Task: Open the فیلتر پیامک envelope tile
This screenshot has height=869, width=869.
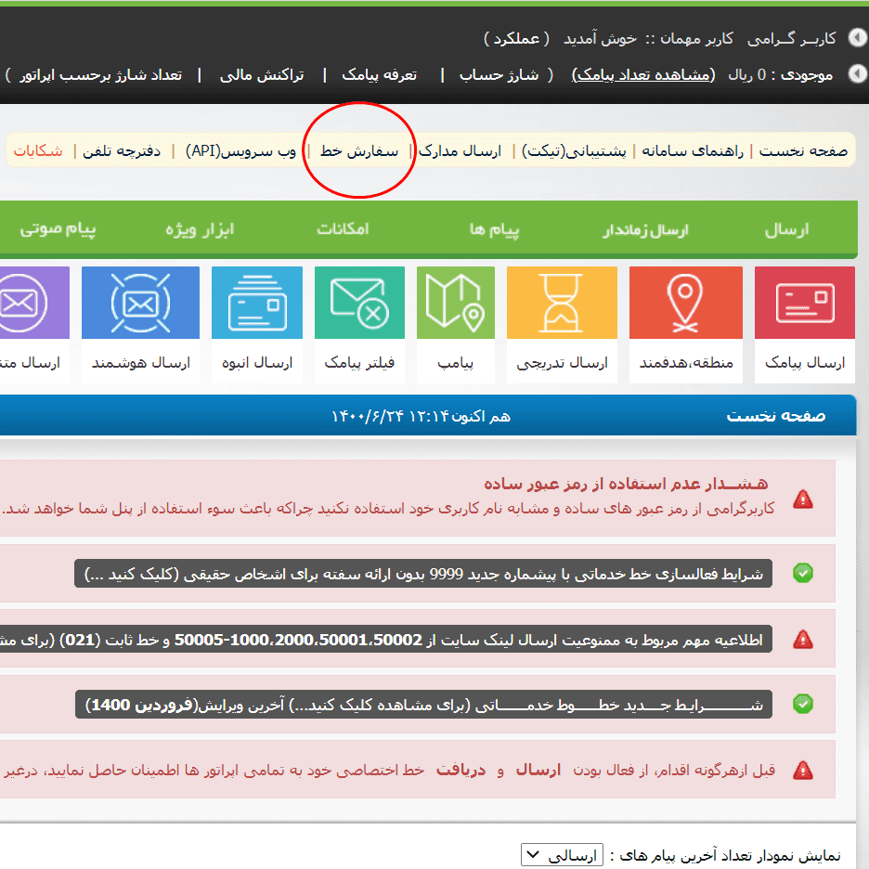Action: [359, 303]
